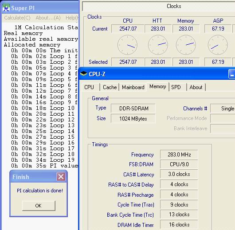Click the Current CPU clock value 2547.07

tap(128, 29)
